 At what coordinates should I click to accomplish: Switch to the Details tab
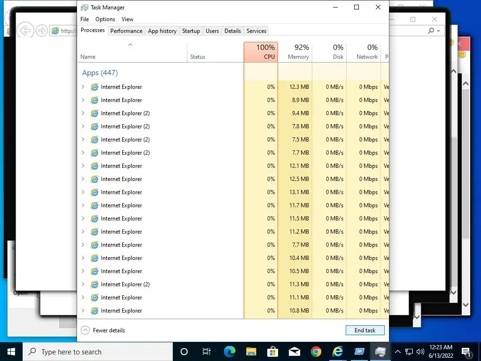(x=233, y=31)
